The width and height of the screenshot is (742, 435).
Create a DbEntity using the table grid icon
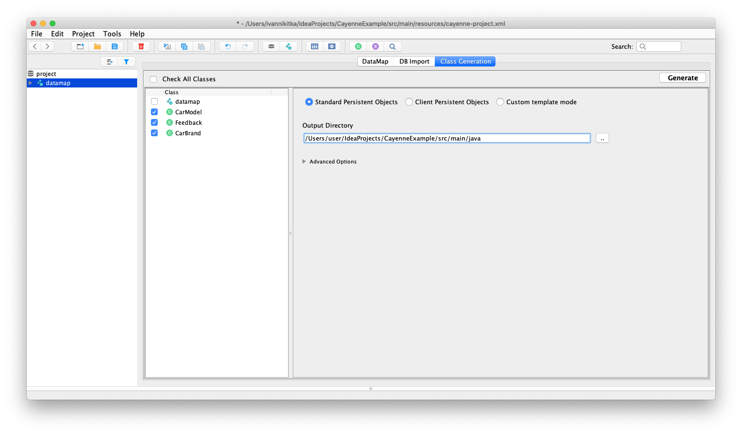(x=314, y=46)
